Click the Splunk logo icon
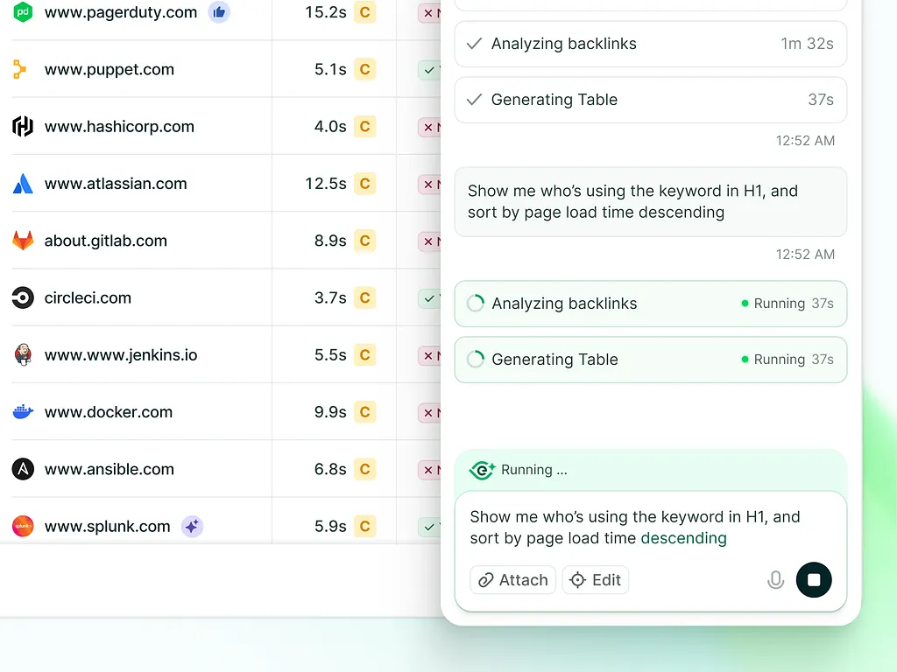 pyautogui.click(x=23, y=526)
